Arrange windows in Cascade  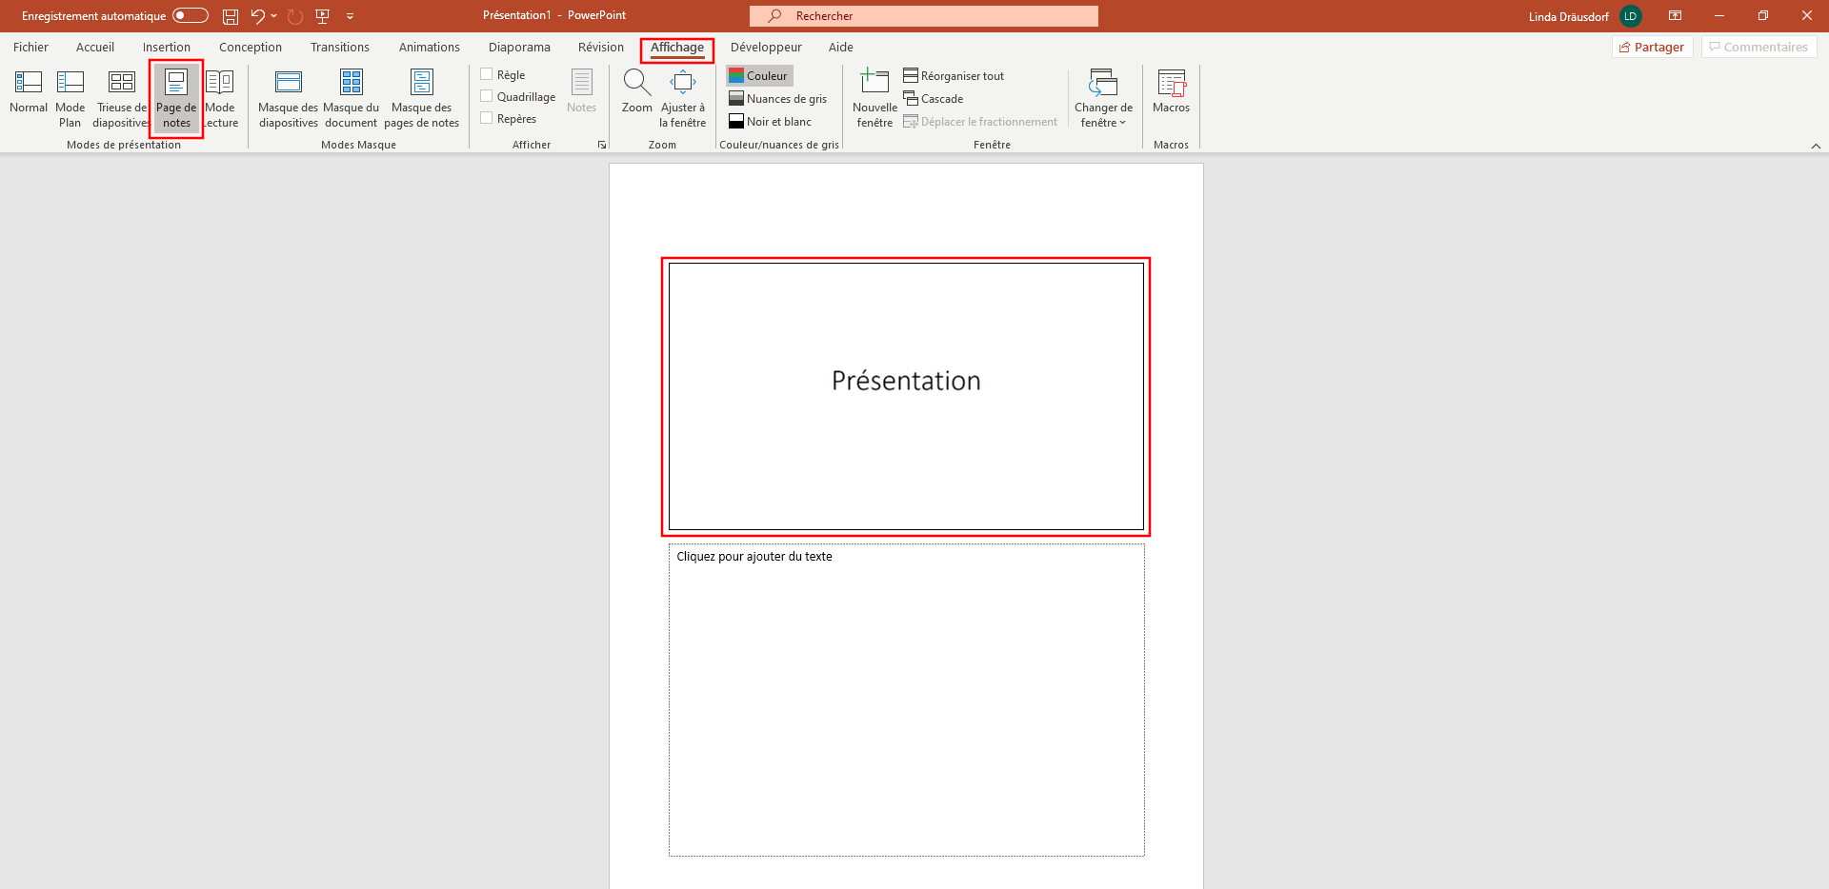click(934, 98)
